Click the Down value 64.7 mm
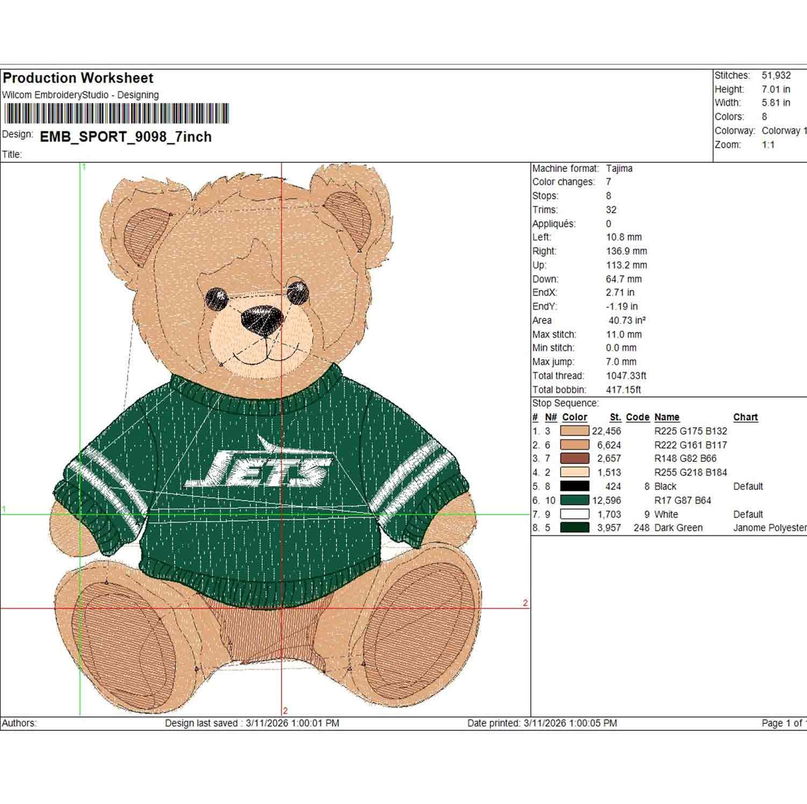 pos(624,279)
